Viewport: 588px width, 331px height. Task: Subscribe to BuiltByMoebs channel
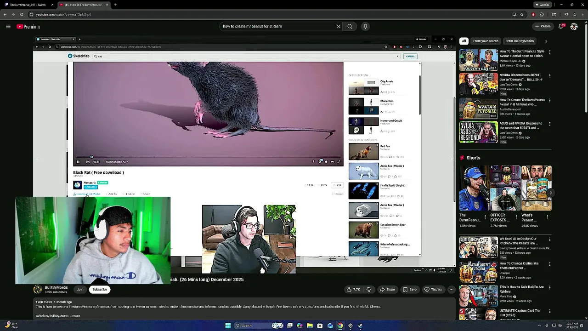pyautogui.click(x=99, y=290)
